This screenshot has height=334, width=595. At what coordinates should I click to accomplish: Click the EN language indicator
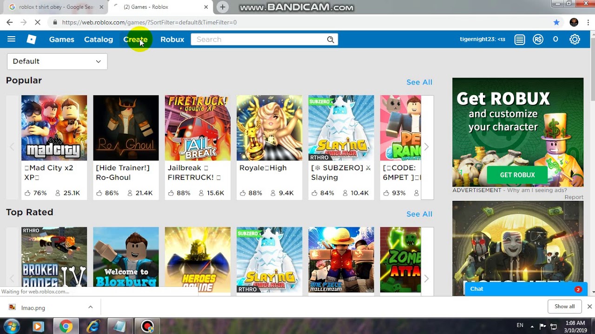coord(520,325)
